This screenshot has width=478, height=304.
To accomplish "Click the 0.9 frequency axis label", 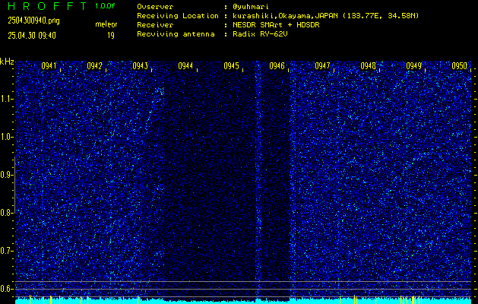I will pos(5,175).
